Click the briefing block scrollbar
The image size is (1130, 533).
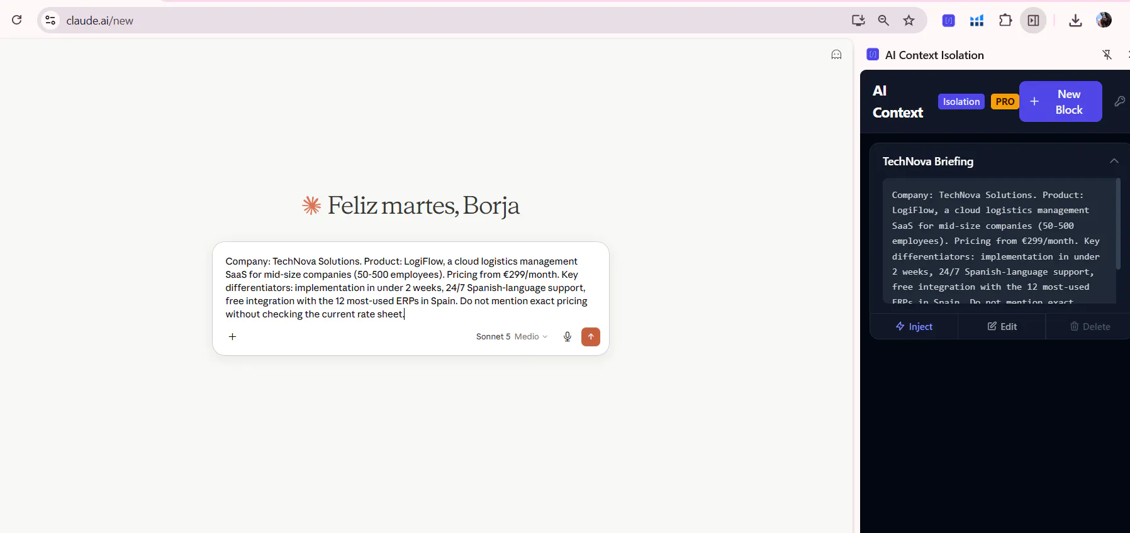[1118, 224]
